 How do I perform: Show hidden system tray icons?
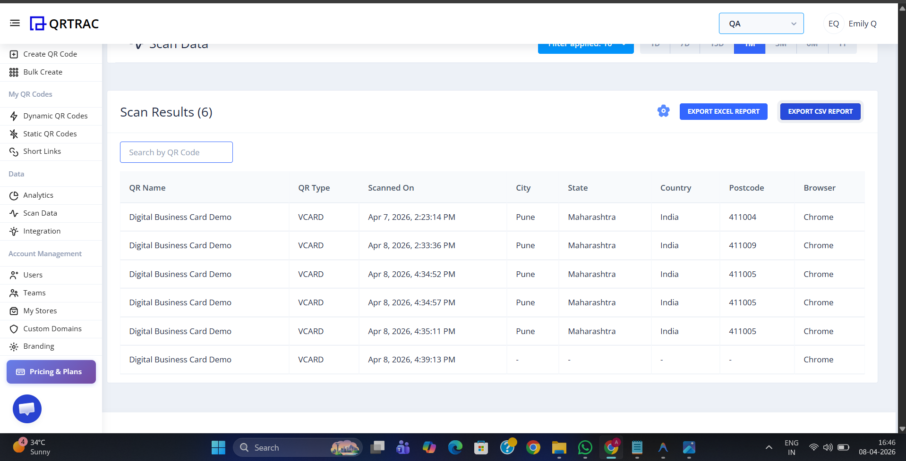pyautogui.click(x=769, y=447)
